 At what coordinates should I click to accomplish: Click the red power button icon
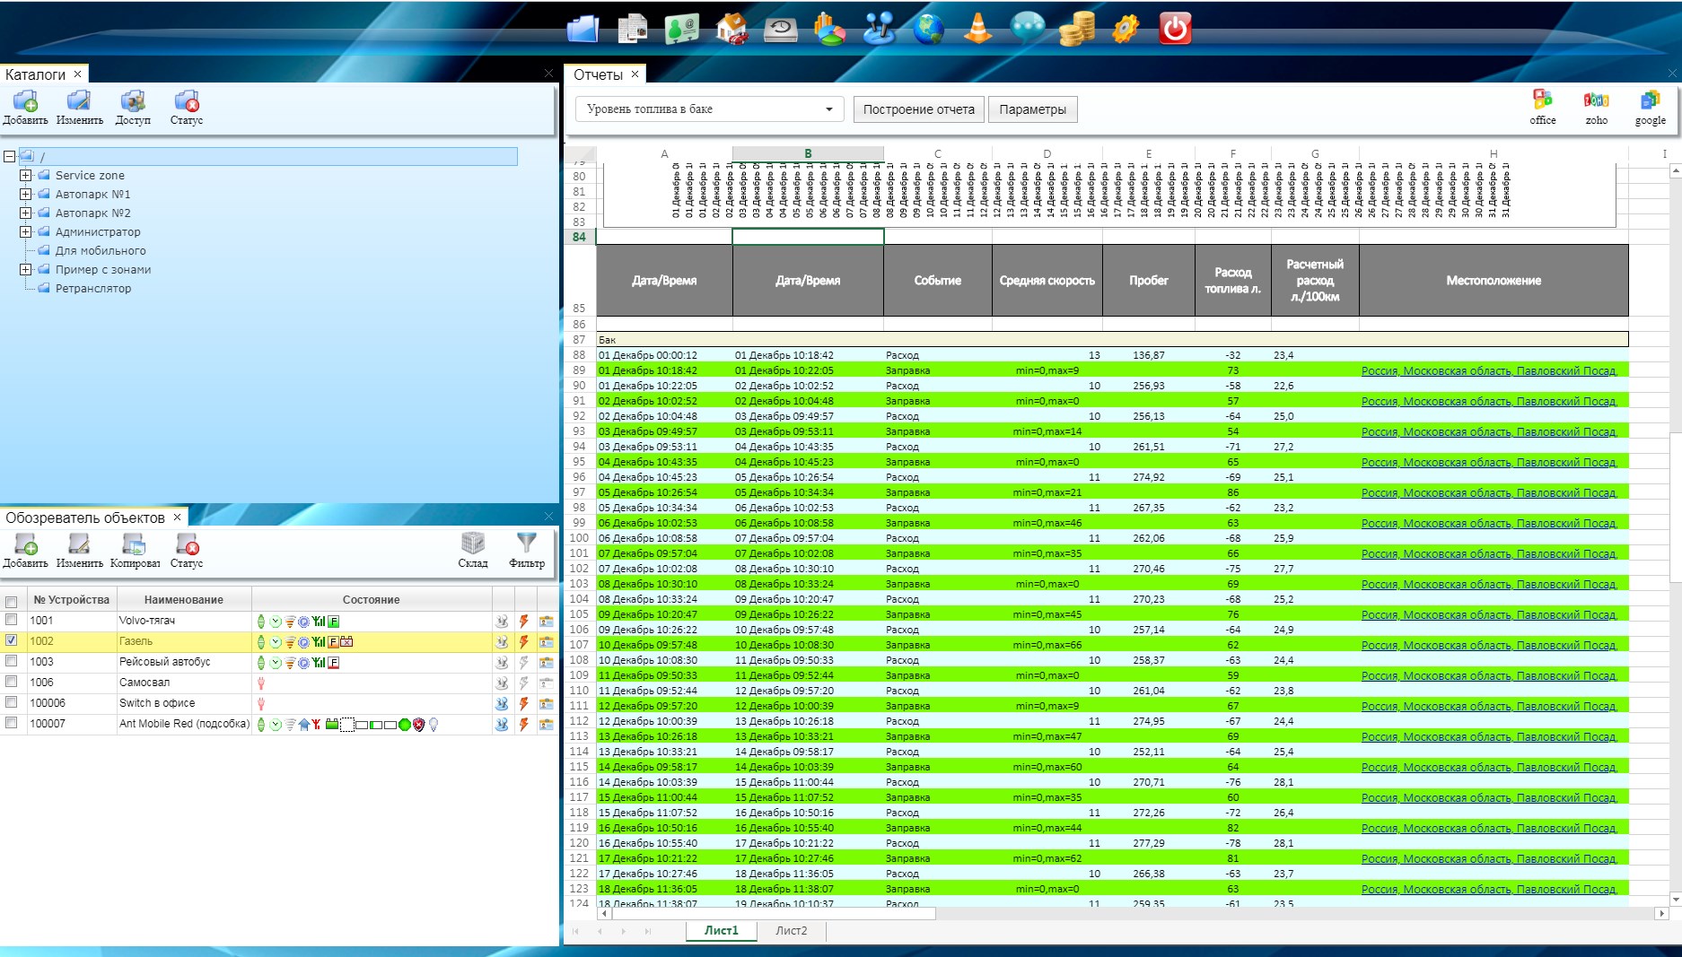click(x=1174, y=29)
